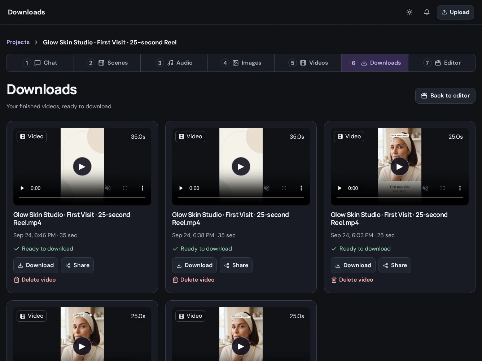Click the small play control on the 6:03 PM video
Screen dimensions: 482x361
[340, 188]
